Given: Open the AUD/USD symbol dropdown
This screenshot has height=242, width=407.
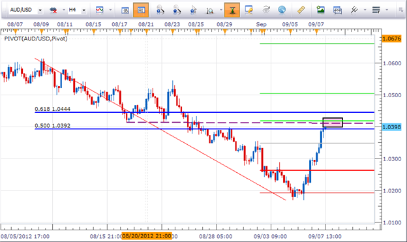Looking at the screenshot, I should [40, 10].
